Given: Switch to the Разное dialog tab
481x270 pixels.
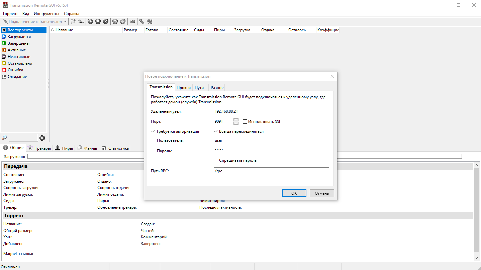Looking at the screenshot, I should tap(217, 88).
